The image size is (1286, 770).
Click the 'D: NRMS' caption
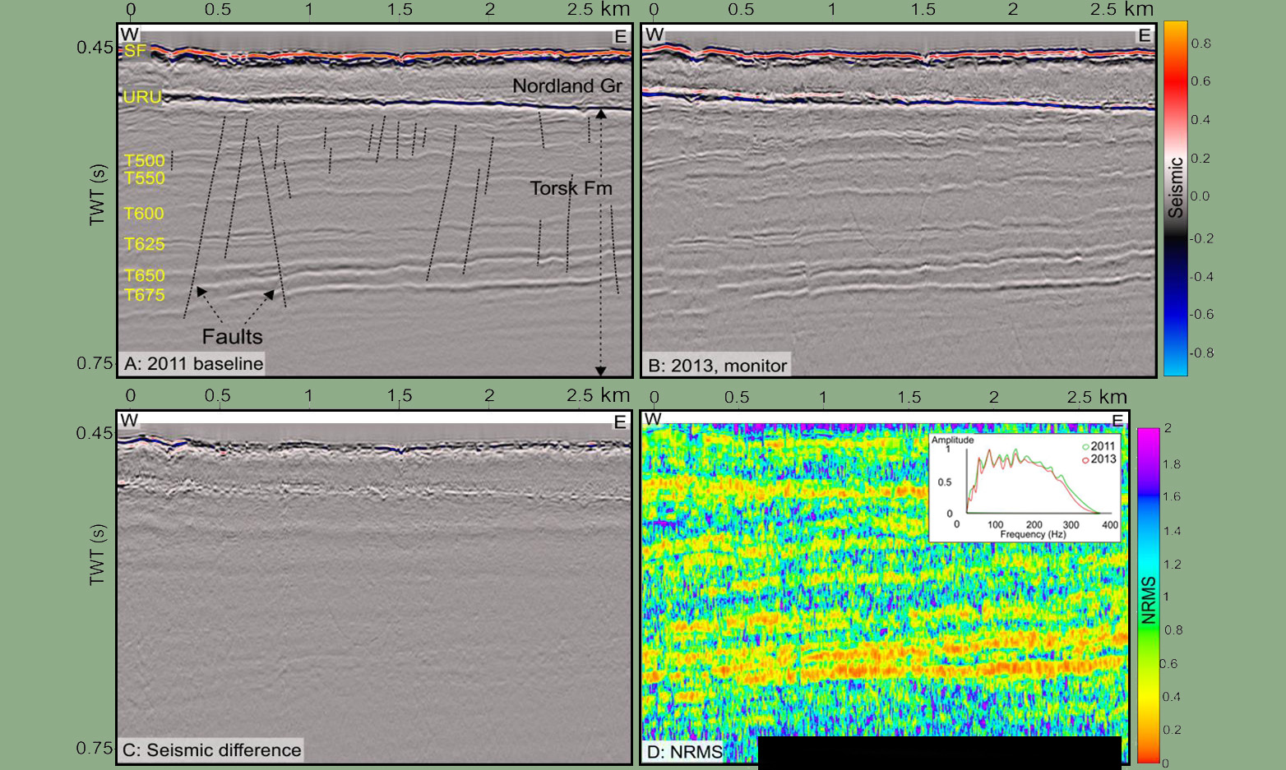point(684,752)
